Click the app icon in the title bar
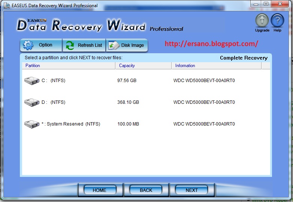This screenshot has width=293, height=202. pos(7,6)
